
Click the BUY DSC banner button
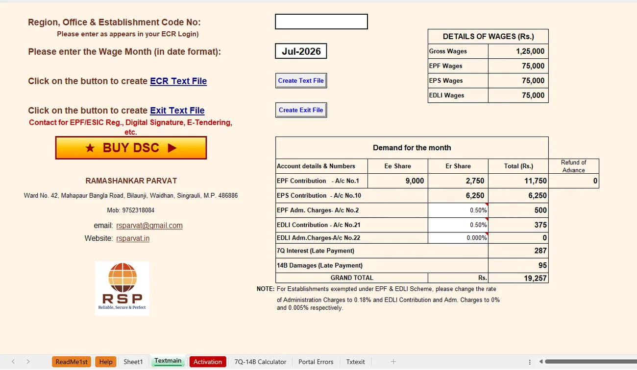tap(131, 148)
